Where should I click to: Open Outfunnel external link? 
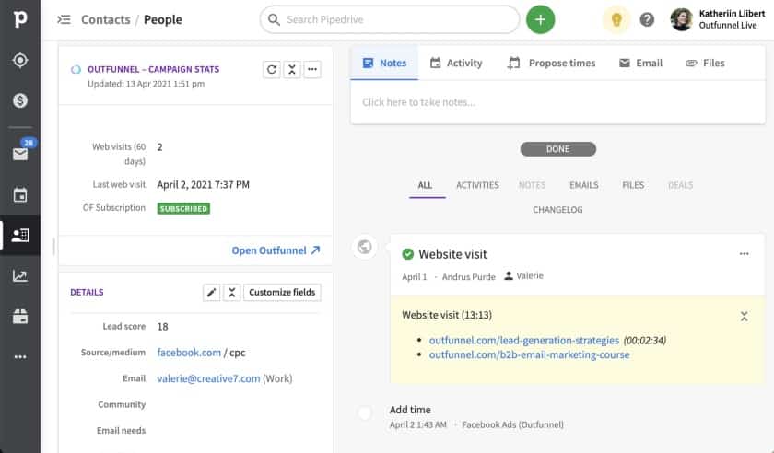click(276, 250)
